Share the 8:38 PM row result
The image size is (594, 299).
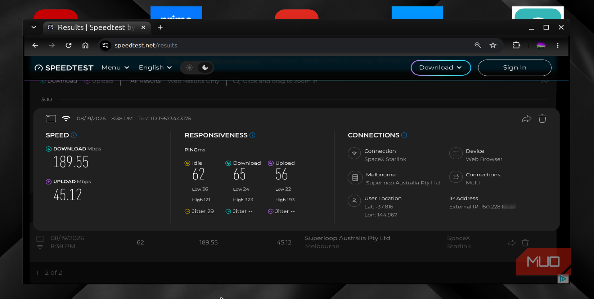512,243
